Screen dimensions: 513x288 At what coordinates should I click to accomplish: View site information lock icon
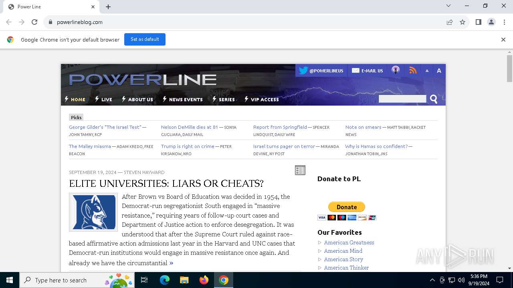coord(50,22)
